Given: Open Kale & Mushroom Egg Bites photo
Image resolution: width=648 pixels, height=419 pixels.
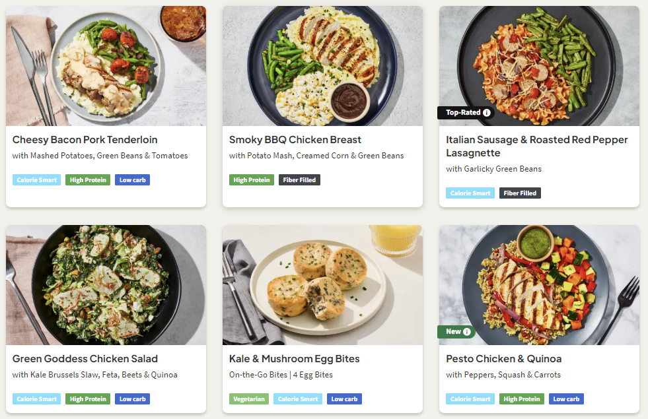Looking at the screenshot, I should tap(322, 285).
